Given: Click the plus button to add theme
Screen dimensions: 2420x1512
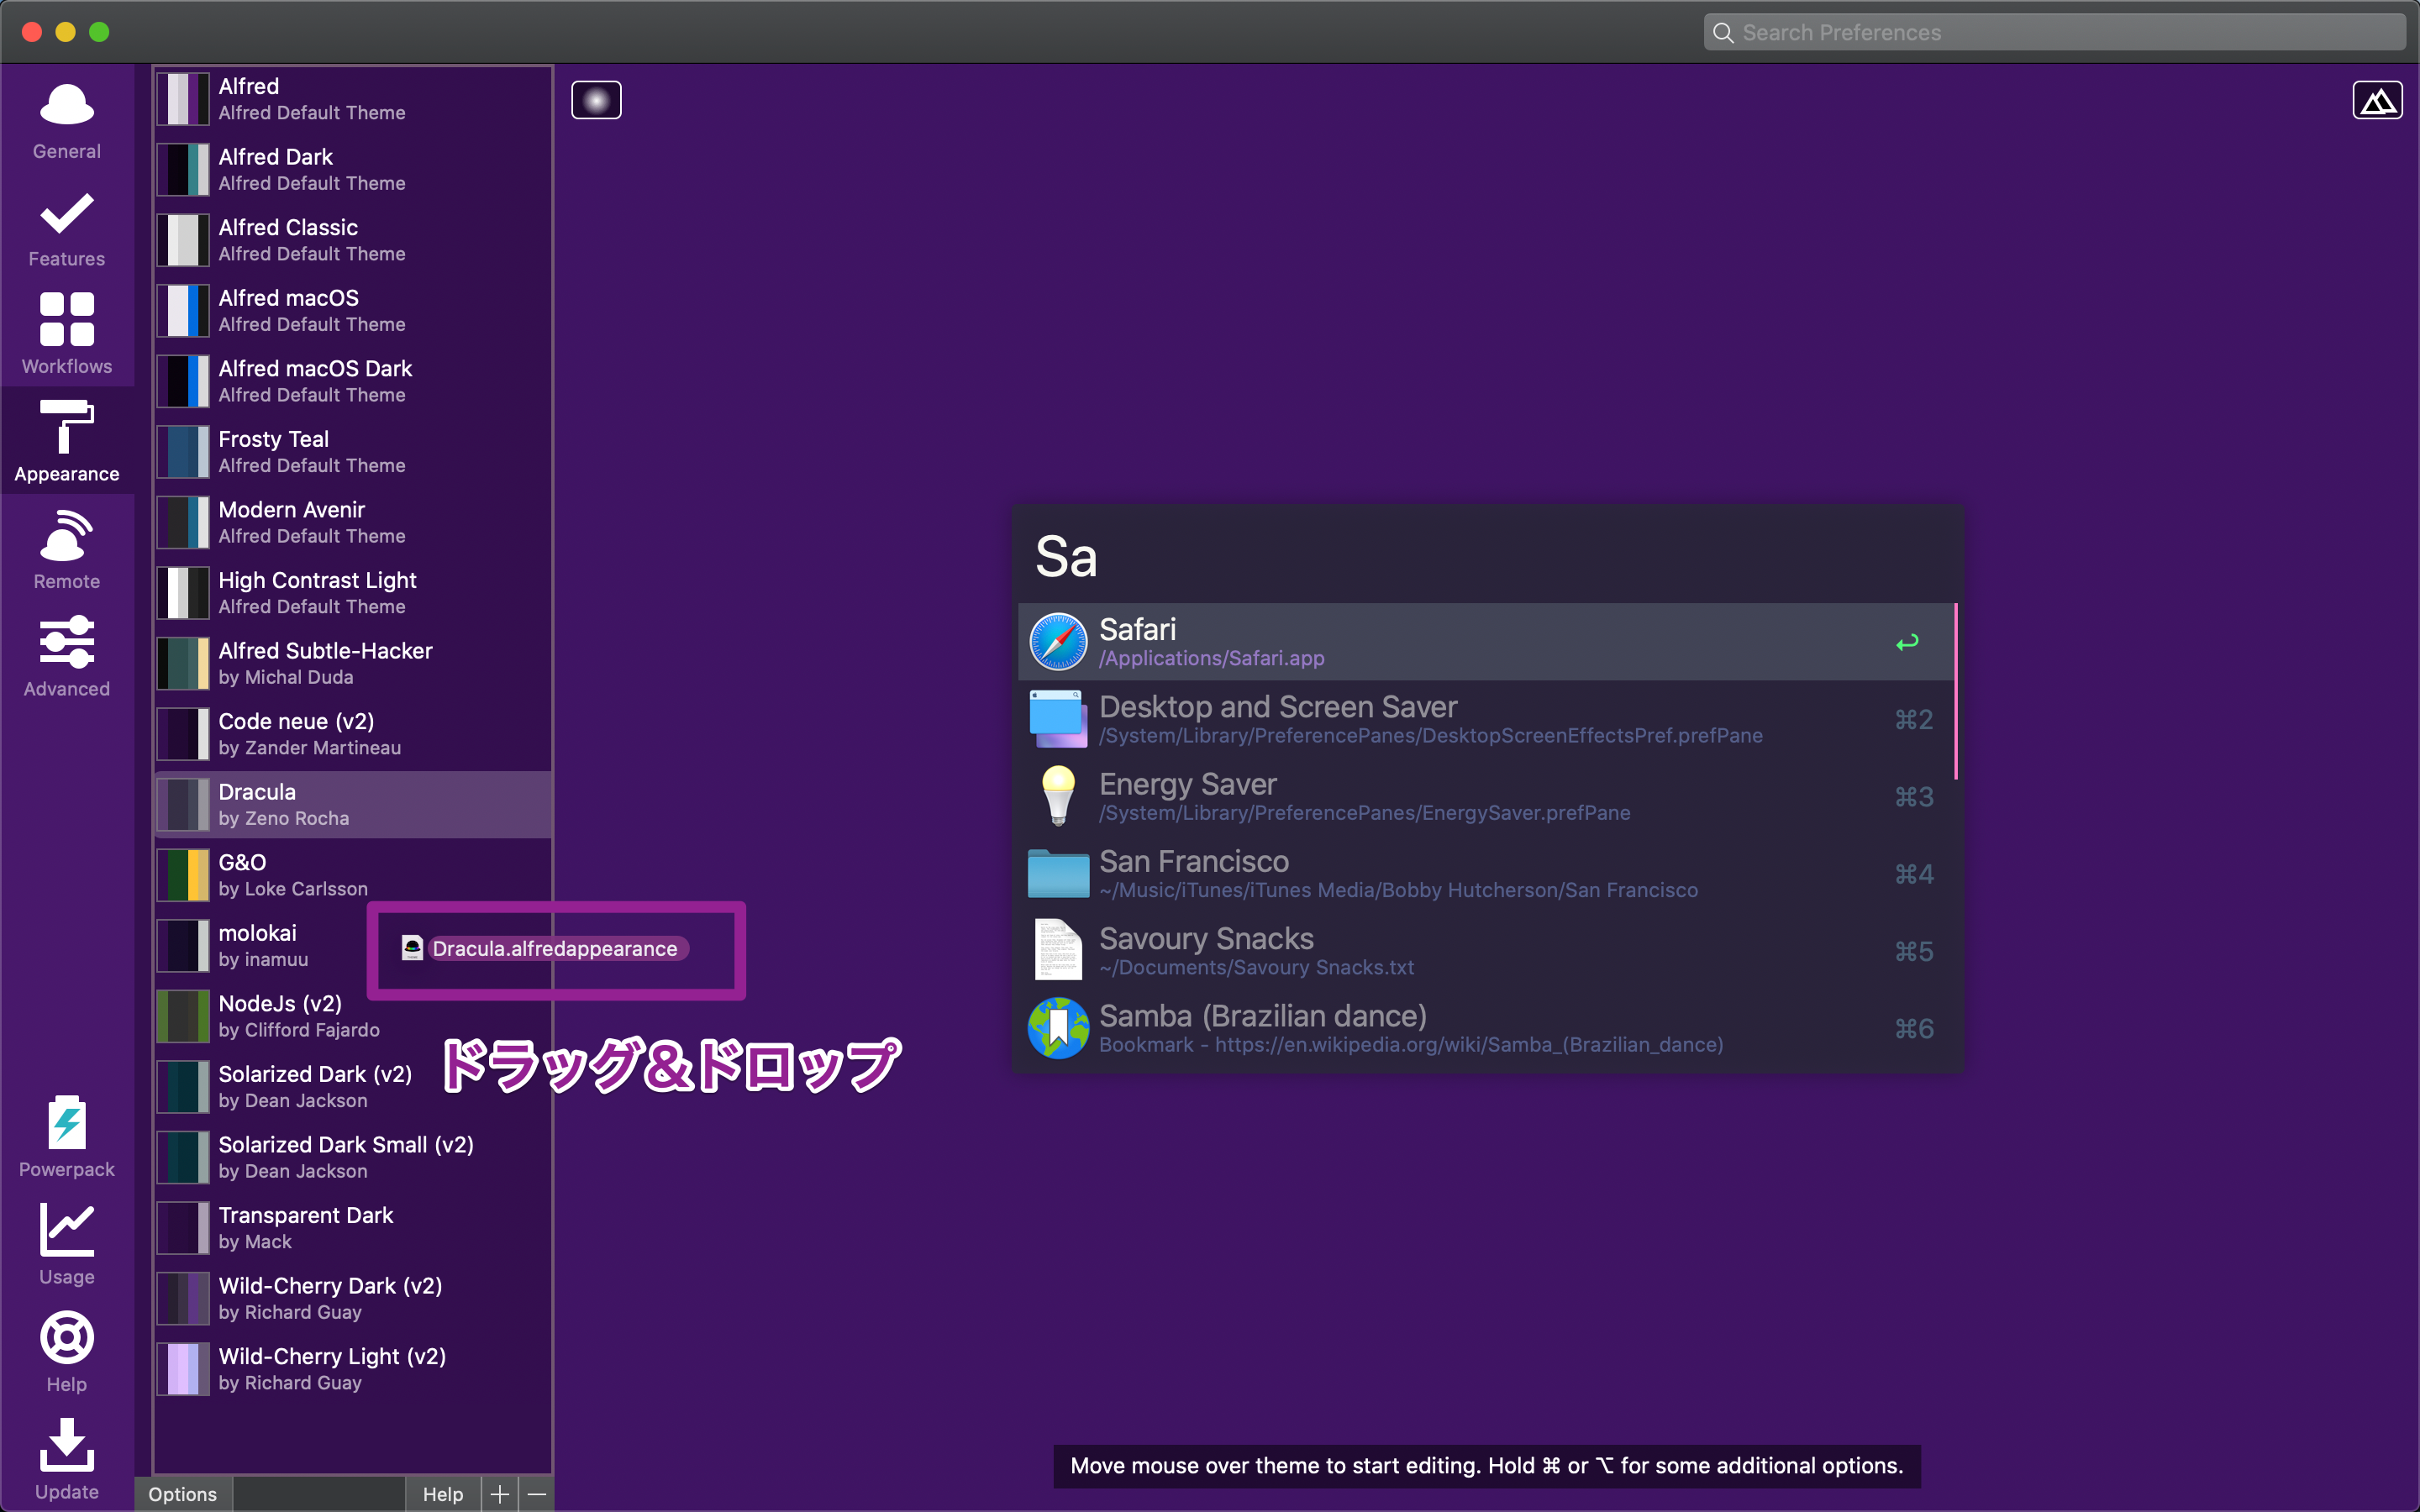Looking at the screenshot, I should point(500,1494).
